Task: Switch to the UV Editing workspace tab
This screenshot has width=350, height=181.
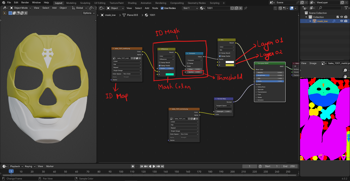Action: coord(100,3)
